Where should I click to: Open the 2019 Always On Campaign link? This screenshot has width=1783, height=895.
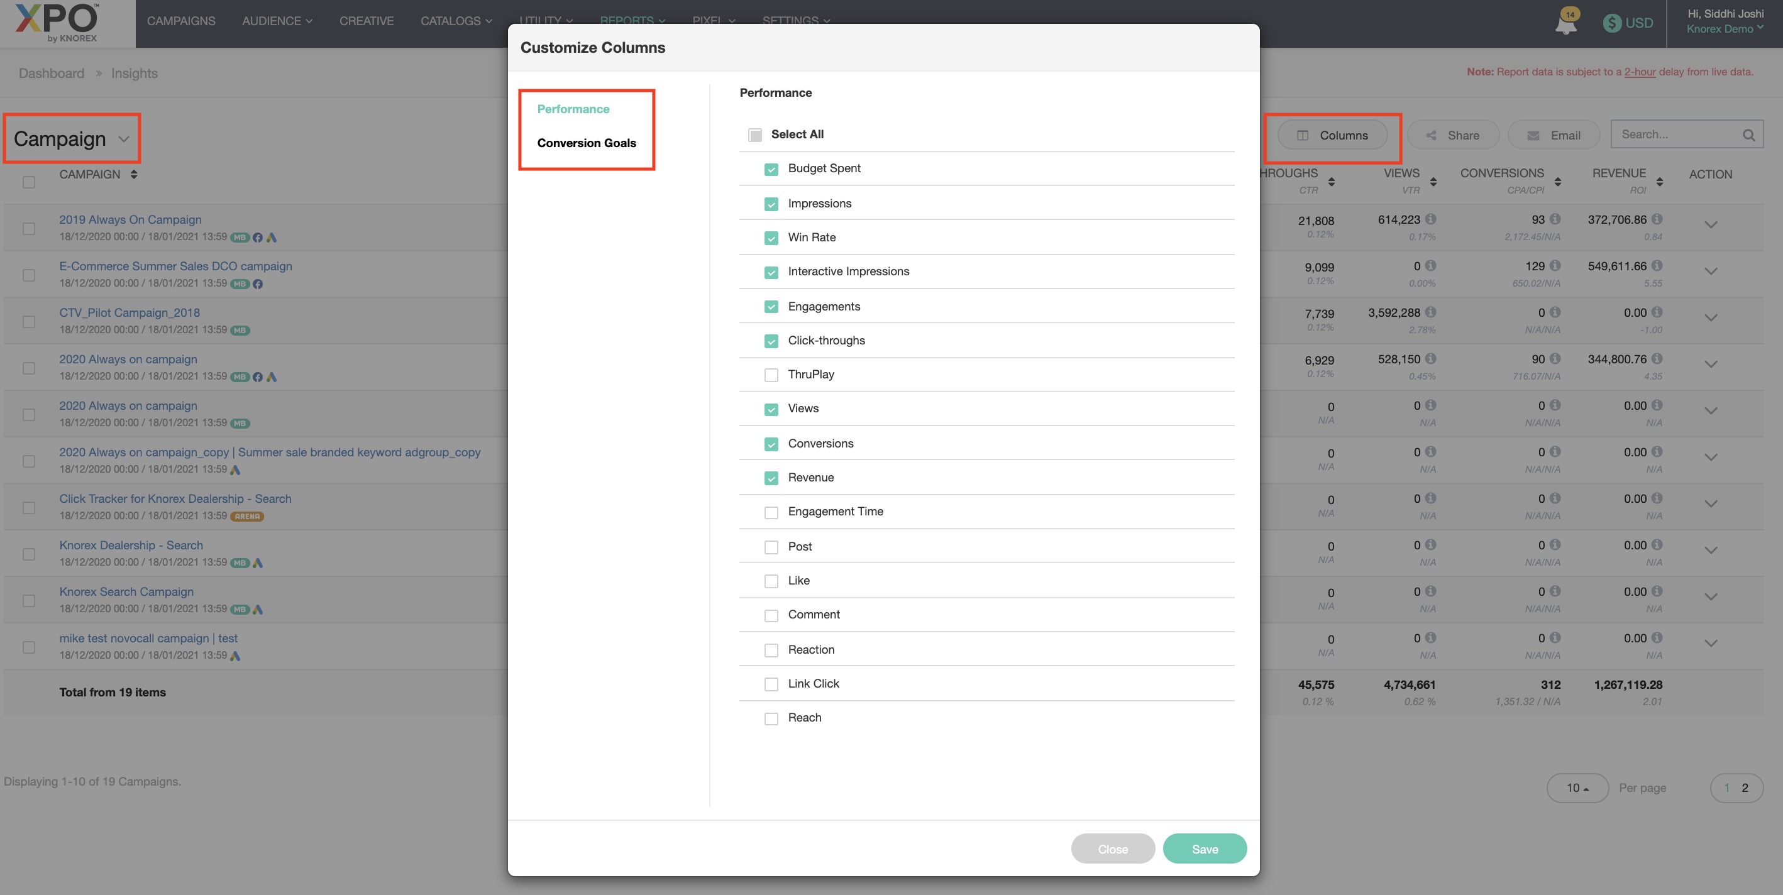130,219
